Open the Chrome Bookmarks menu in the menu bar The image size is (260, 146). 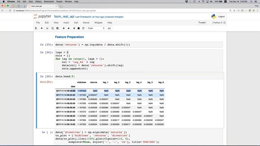pyautogui.click(x=49, y=2)
